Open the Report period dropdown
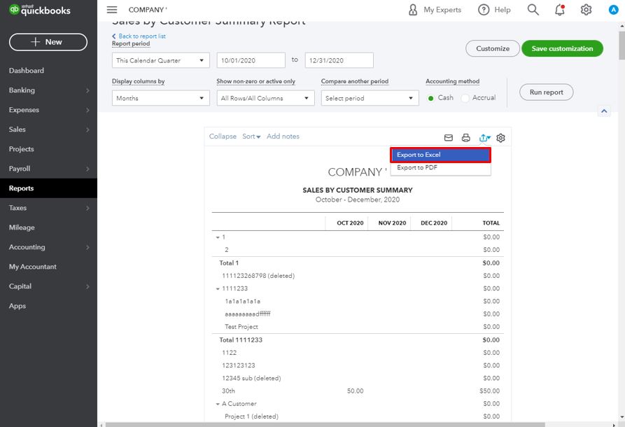This screenshot has height=427, width=625. coord(160,60)
